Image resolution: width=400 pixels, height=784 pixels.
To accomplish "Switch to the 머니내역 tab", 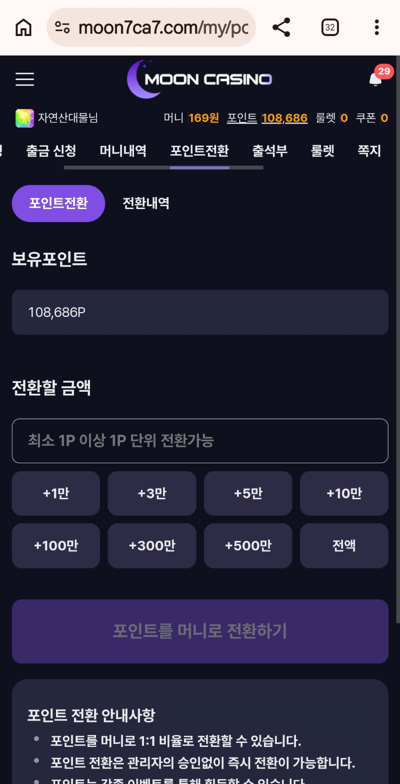I will pyautogui.click(x=123, y=151).
